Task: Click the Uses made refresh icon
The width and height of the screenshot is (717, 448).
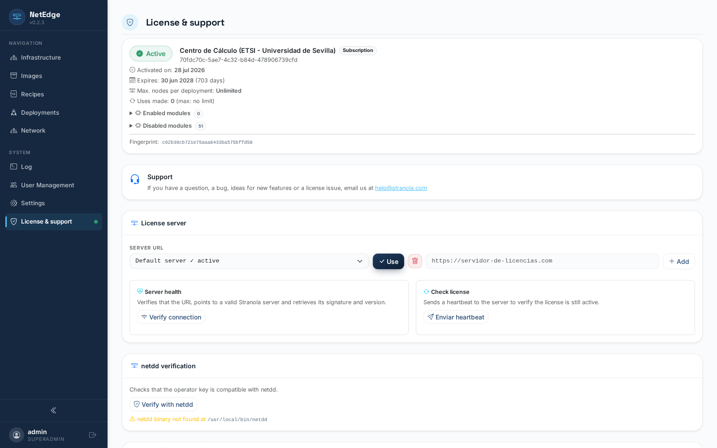Action: (132, 101)
